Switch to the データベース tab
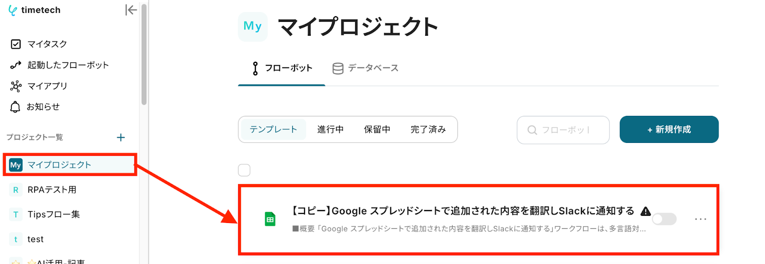 366,69
